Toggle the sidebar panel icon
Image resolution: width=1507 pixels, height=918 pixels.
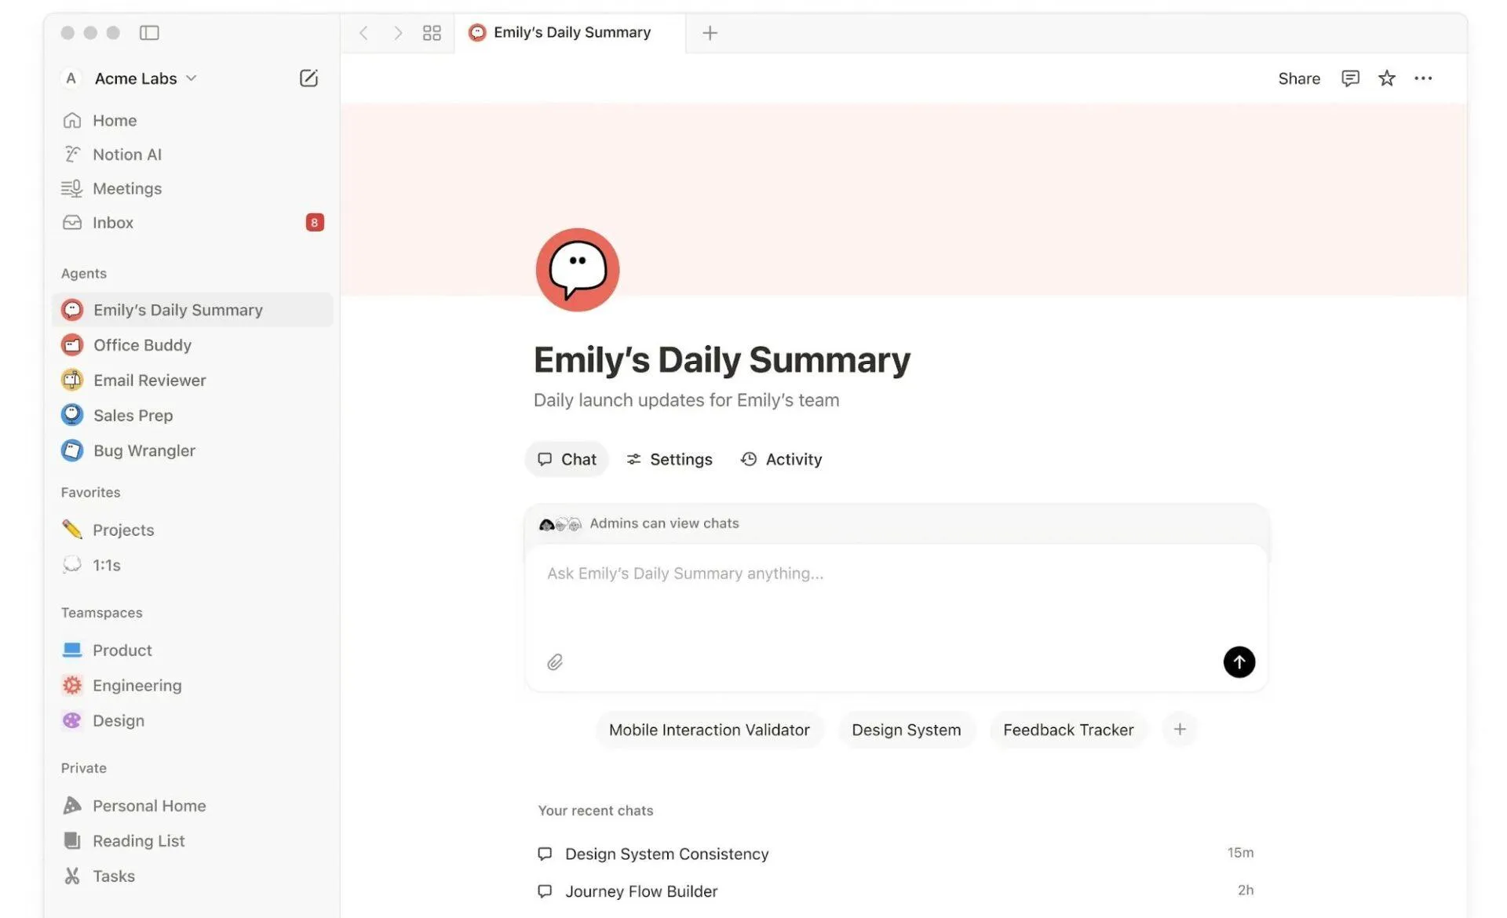149,32
